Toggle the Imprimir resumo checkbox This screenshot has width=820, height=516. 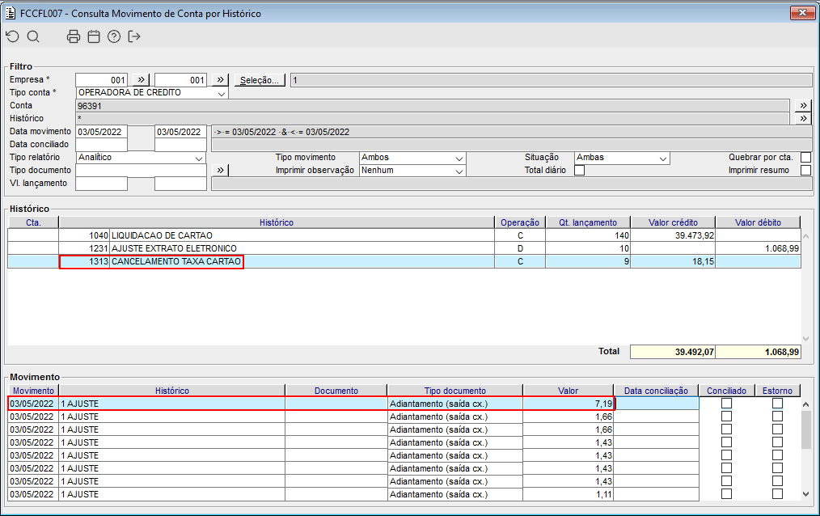(x=805, y=170)
